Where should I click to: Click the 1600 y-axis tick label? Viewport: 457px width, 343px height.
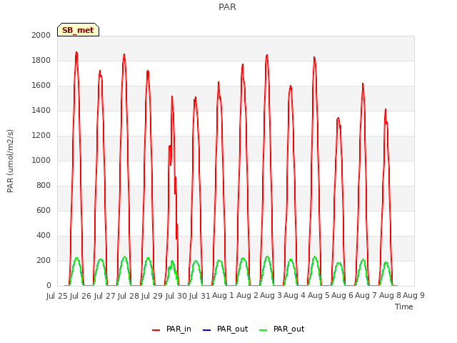tap(41, 86)
